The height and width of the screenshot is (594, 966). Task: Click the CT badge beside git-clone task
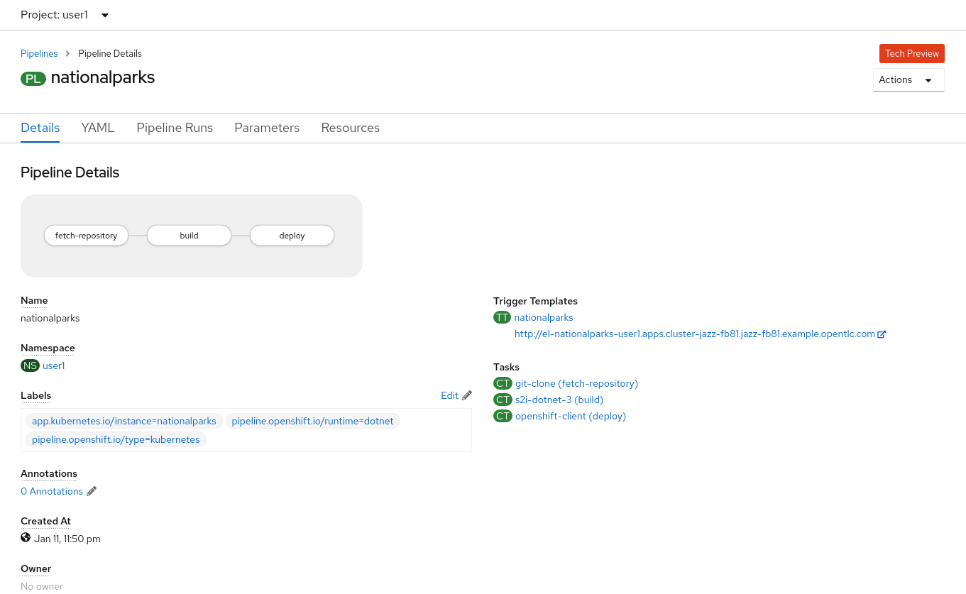point(503,383)
